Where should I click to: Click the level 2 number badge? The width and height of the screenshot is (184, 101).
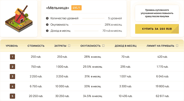point(12,67)
